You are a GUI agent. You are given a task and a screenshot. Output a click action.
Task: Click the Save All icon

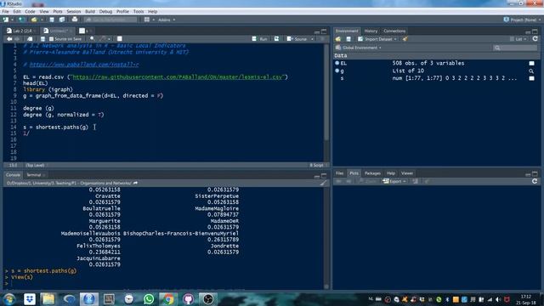pos(62,20)
